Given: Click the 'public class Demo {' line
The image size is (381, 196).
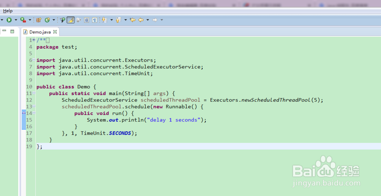Looking at the screenshot, I should click(x=66, y=87).
